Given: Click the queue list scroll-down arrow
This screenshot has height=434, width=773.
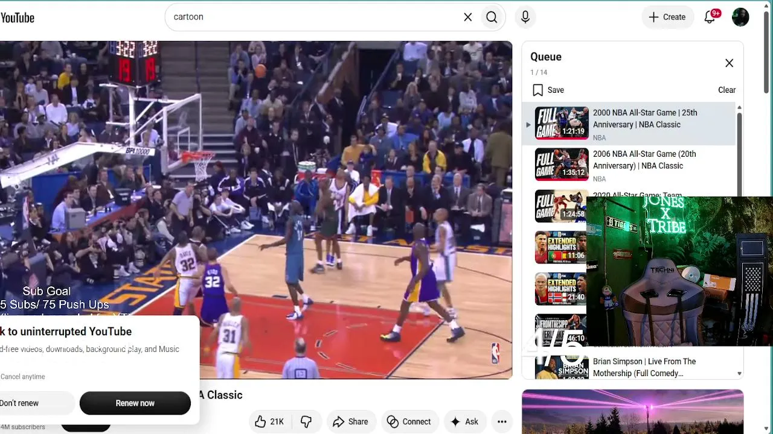Looking at the screenshot, I should click(x=739, y=374).
